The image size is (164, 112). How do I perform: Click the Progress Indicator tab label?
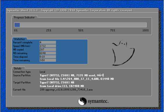tap(24, 17)
